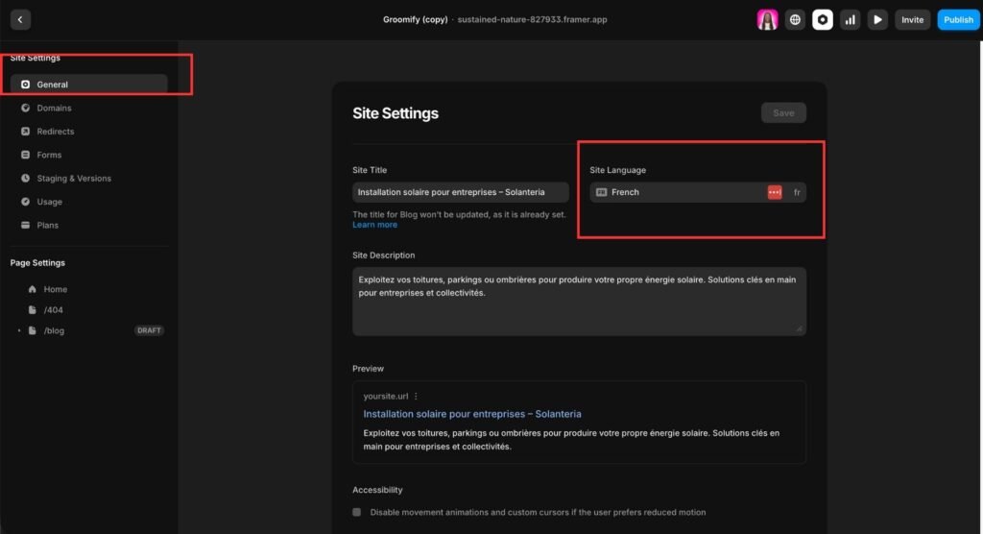This screenshot has width=983, height=534.
Task: Click the description resize handle corner
Action: pos(800,328)
